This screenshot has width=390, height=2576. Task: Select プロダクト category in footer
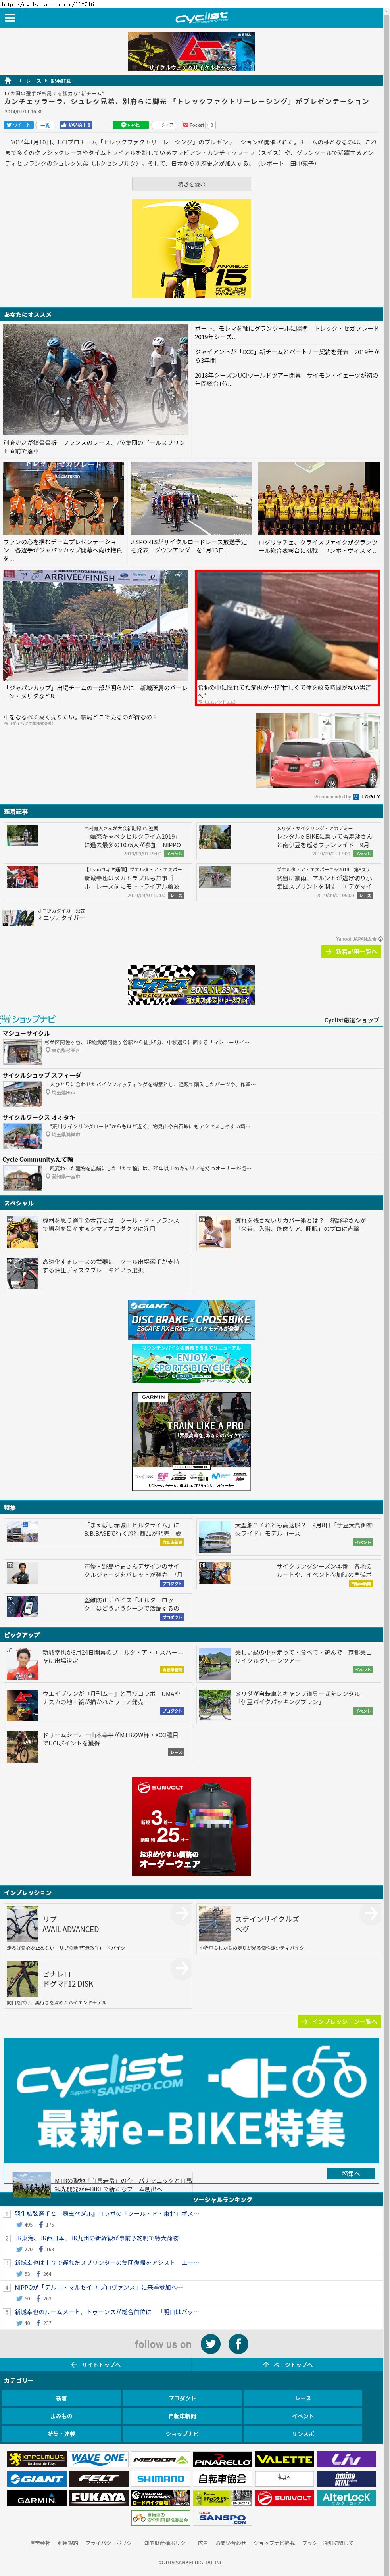182,2398
